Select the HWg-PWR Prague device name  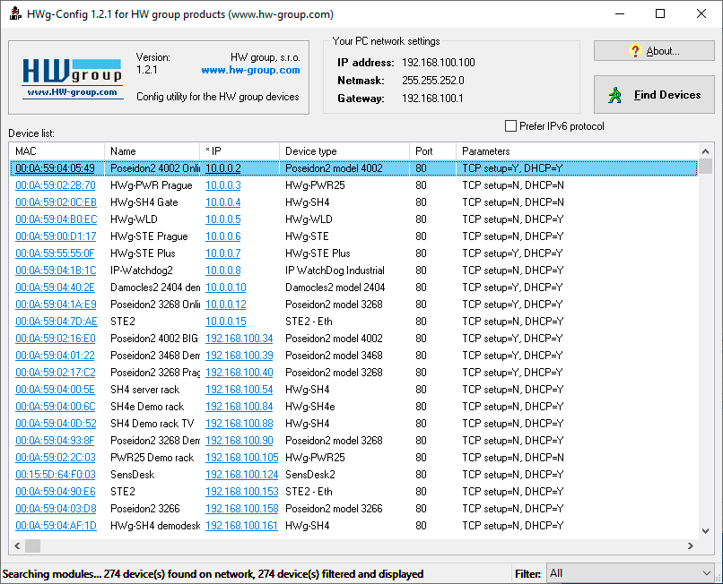pyautogui.click(x=152, y=185)
